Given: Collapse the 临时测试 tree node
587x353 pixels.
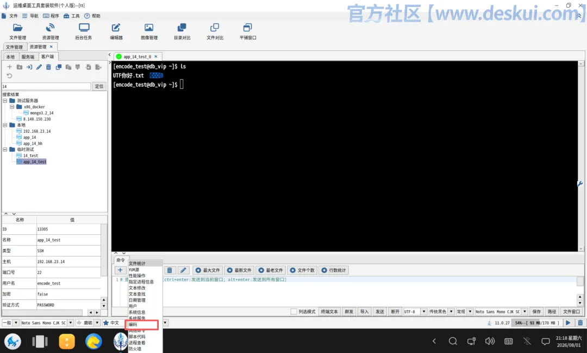Looking at the screenshot, I should [5, 150].
